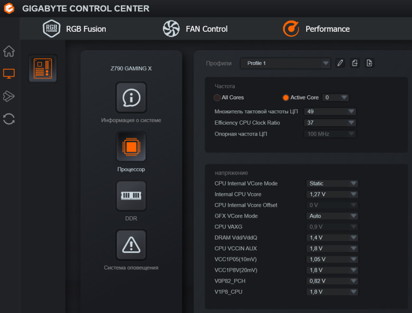This screenshot has height=313, width=412.
Task: Open Internal CPU Vcore 1,27 V dropdown
Action: tap(332, 194)
